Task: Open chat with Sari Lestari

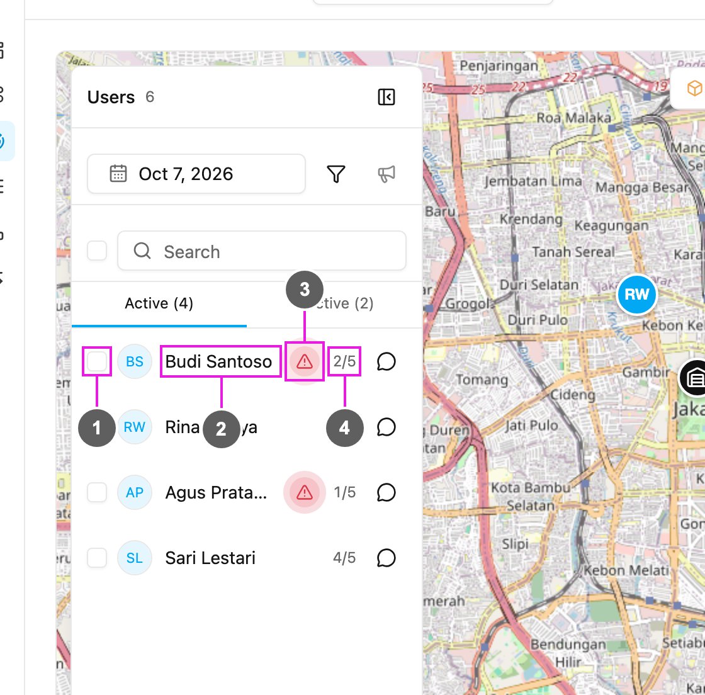Action: click(386, 558)
